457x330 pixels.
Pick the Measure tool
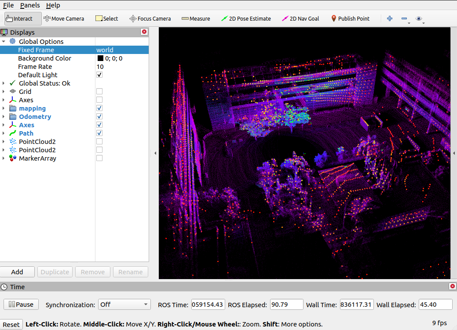tap(196, 18)
